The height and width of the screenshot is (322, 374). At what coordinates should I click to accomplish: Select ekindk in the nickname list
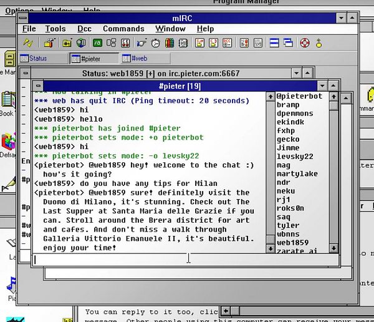(290, 122)
